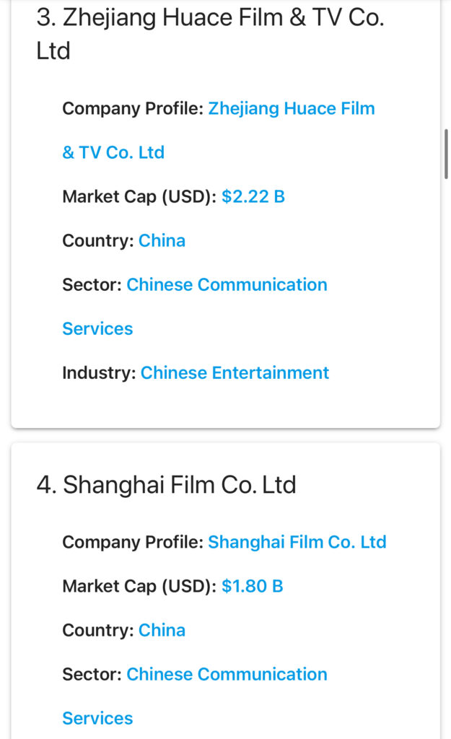Click "Market Cap (USD):" label in Shanghai Film card
451x739 pixels.
pyautogui.click(x=139, y=586)
